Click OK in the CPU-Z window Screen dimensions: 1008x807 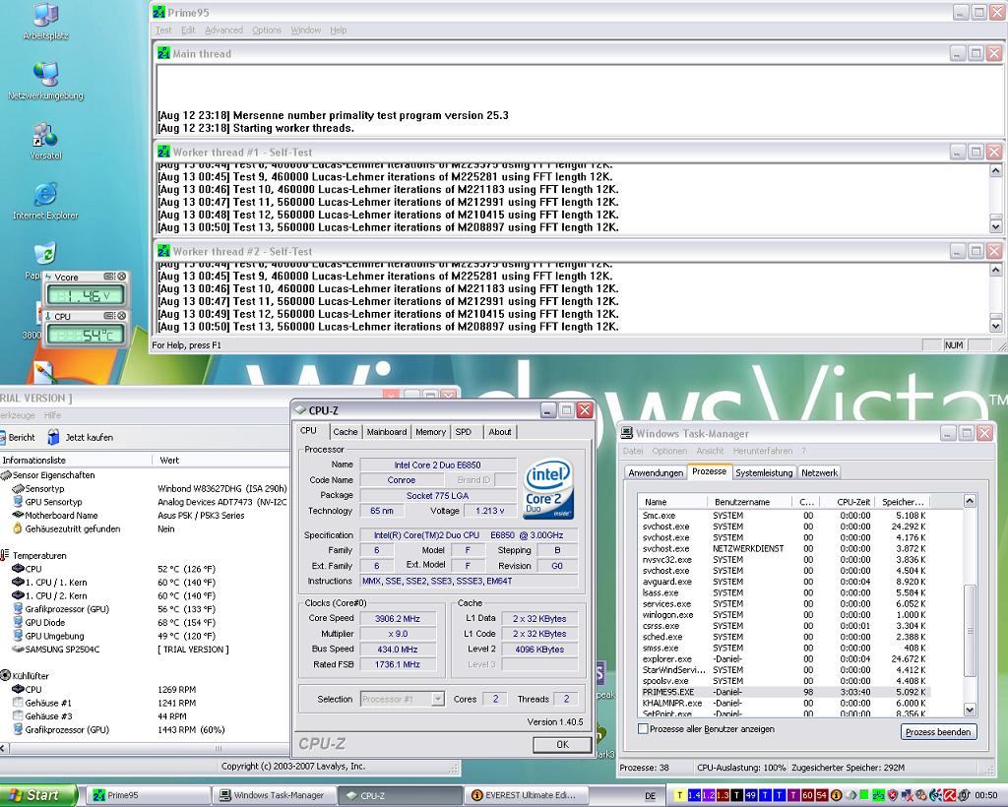pyautogui.click(x=562, y=744)
